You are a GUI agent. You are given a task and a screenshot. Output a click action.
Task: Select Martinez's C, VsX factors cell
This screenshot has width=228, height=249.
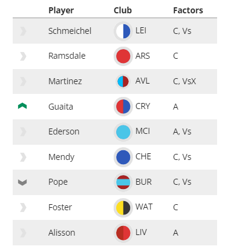point(184,81)
